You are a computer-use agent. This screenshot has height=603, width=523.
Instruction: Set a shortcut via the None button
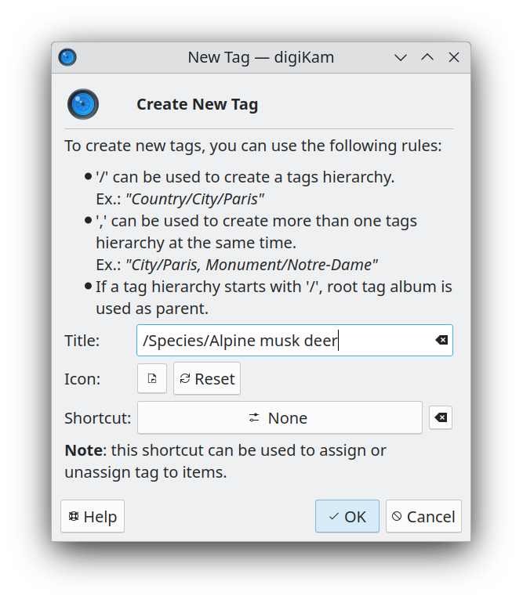tap(279, 418)
